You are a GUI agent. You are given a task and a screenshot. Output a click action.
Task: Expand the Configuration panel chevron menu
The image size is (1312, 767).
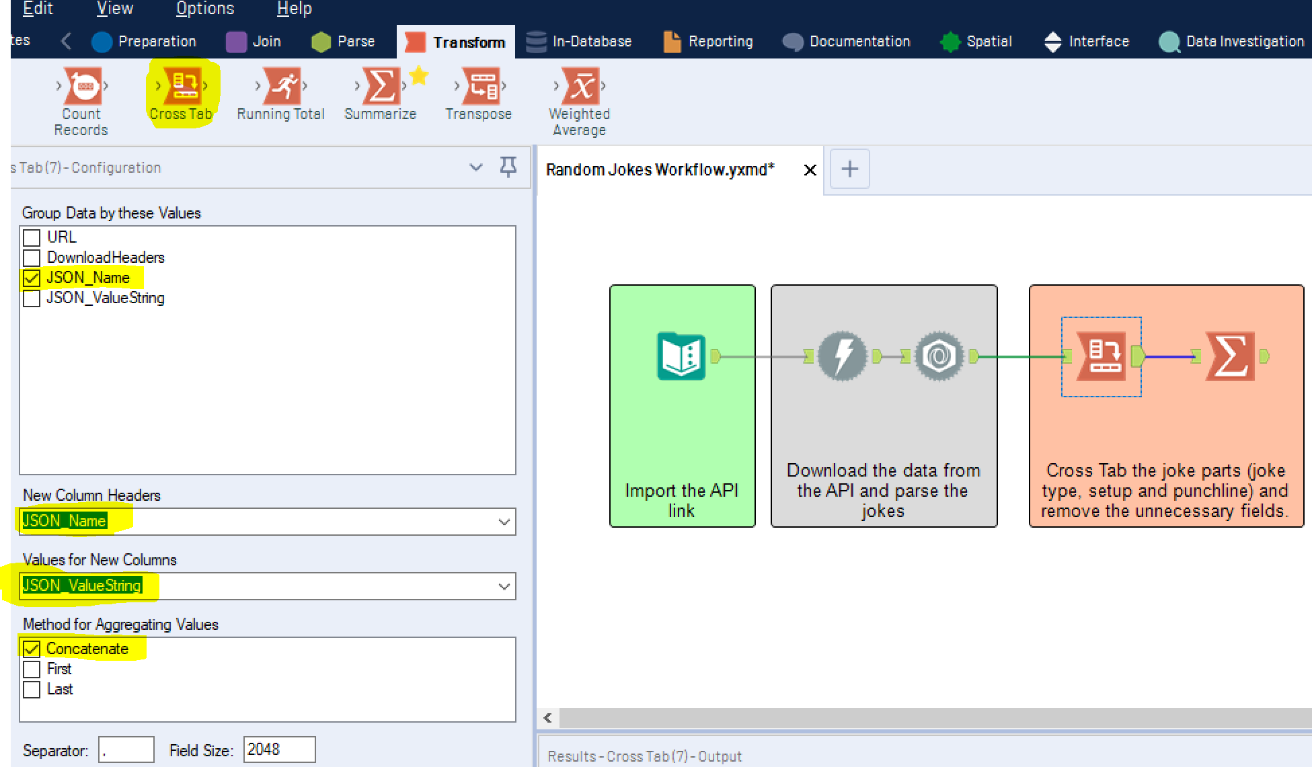click(475, 167)
